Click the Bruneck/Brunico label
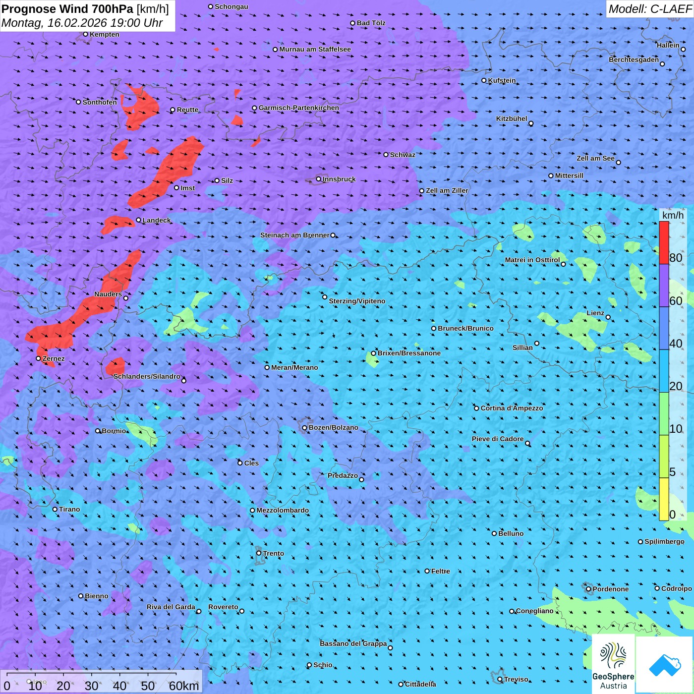The image size is (694, 694). pos(465,328)
